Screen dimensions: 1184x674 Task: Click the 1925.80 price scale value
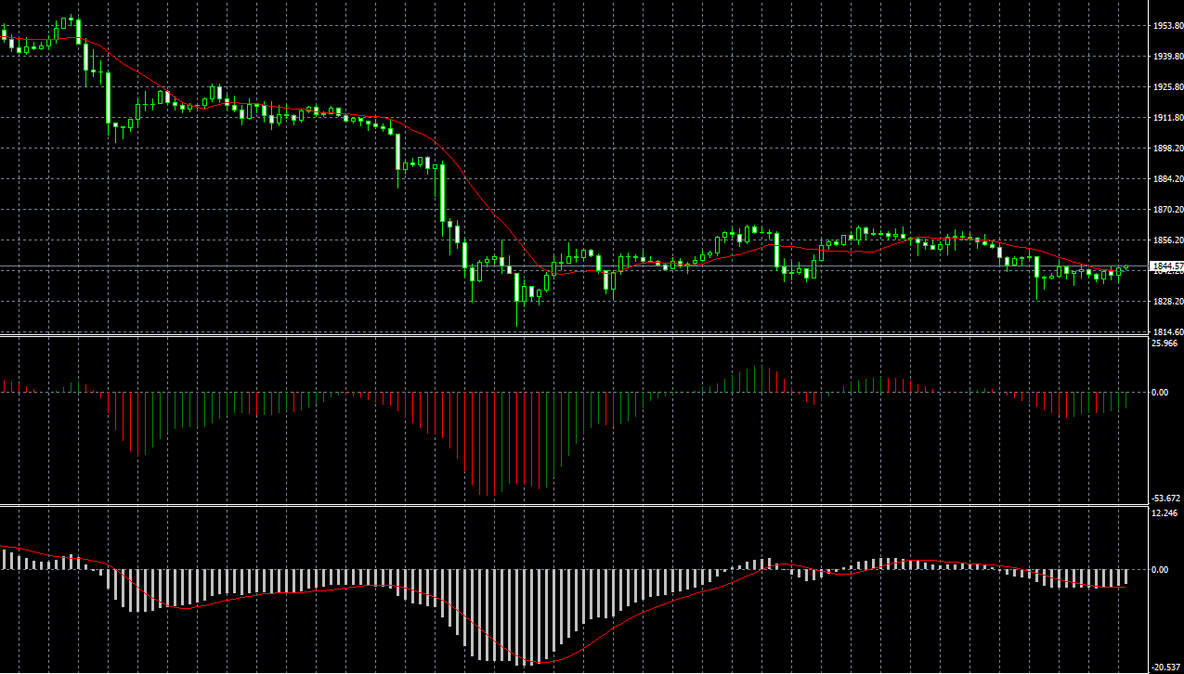(1166, 87)
